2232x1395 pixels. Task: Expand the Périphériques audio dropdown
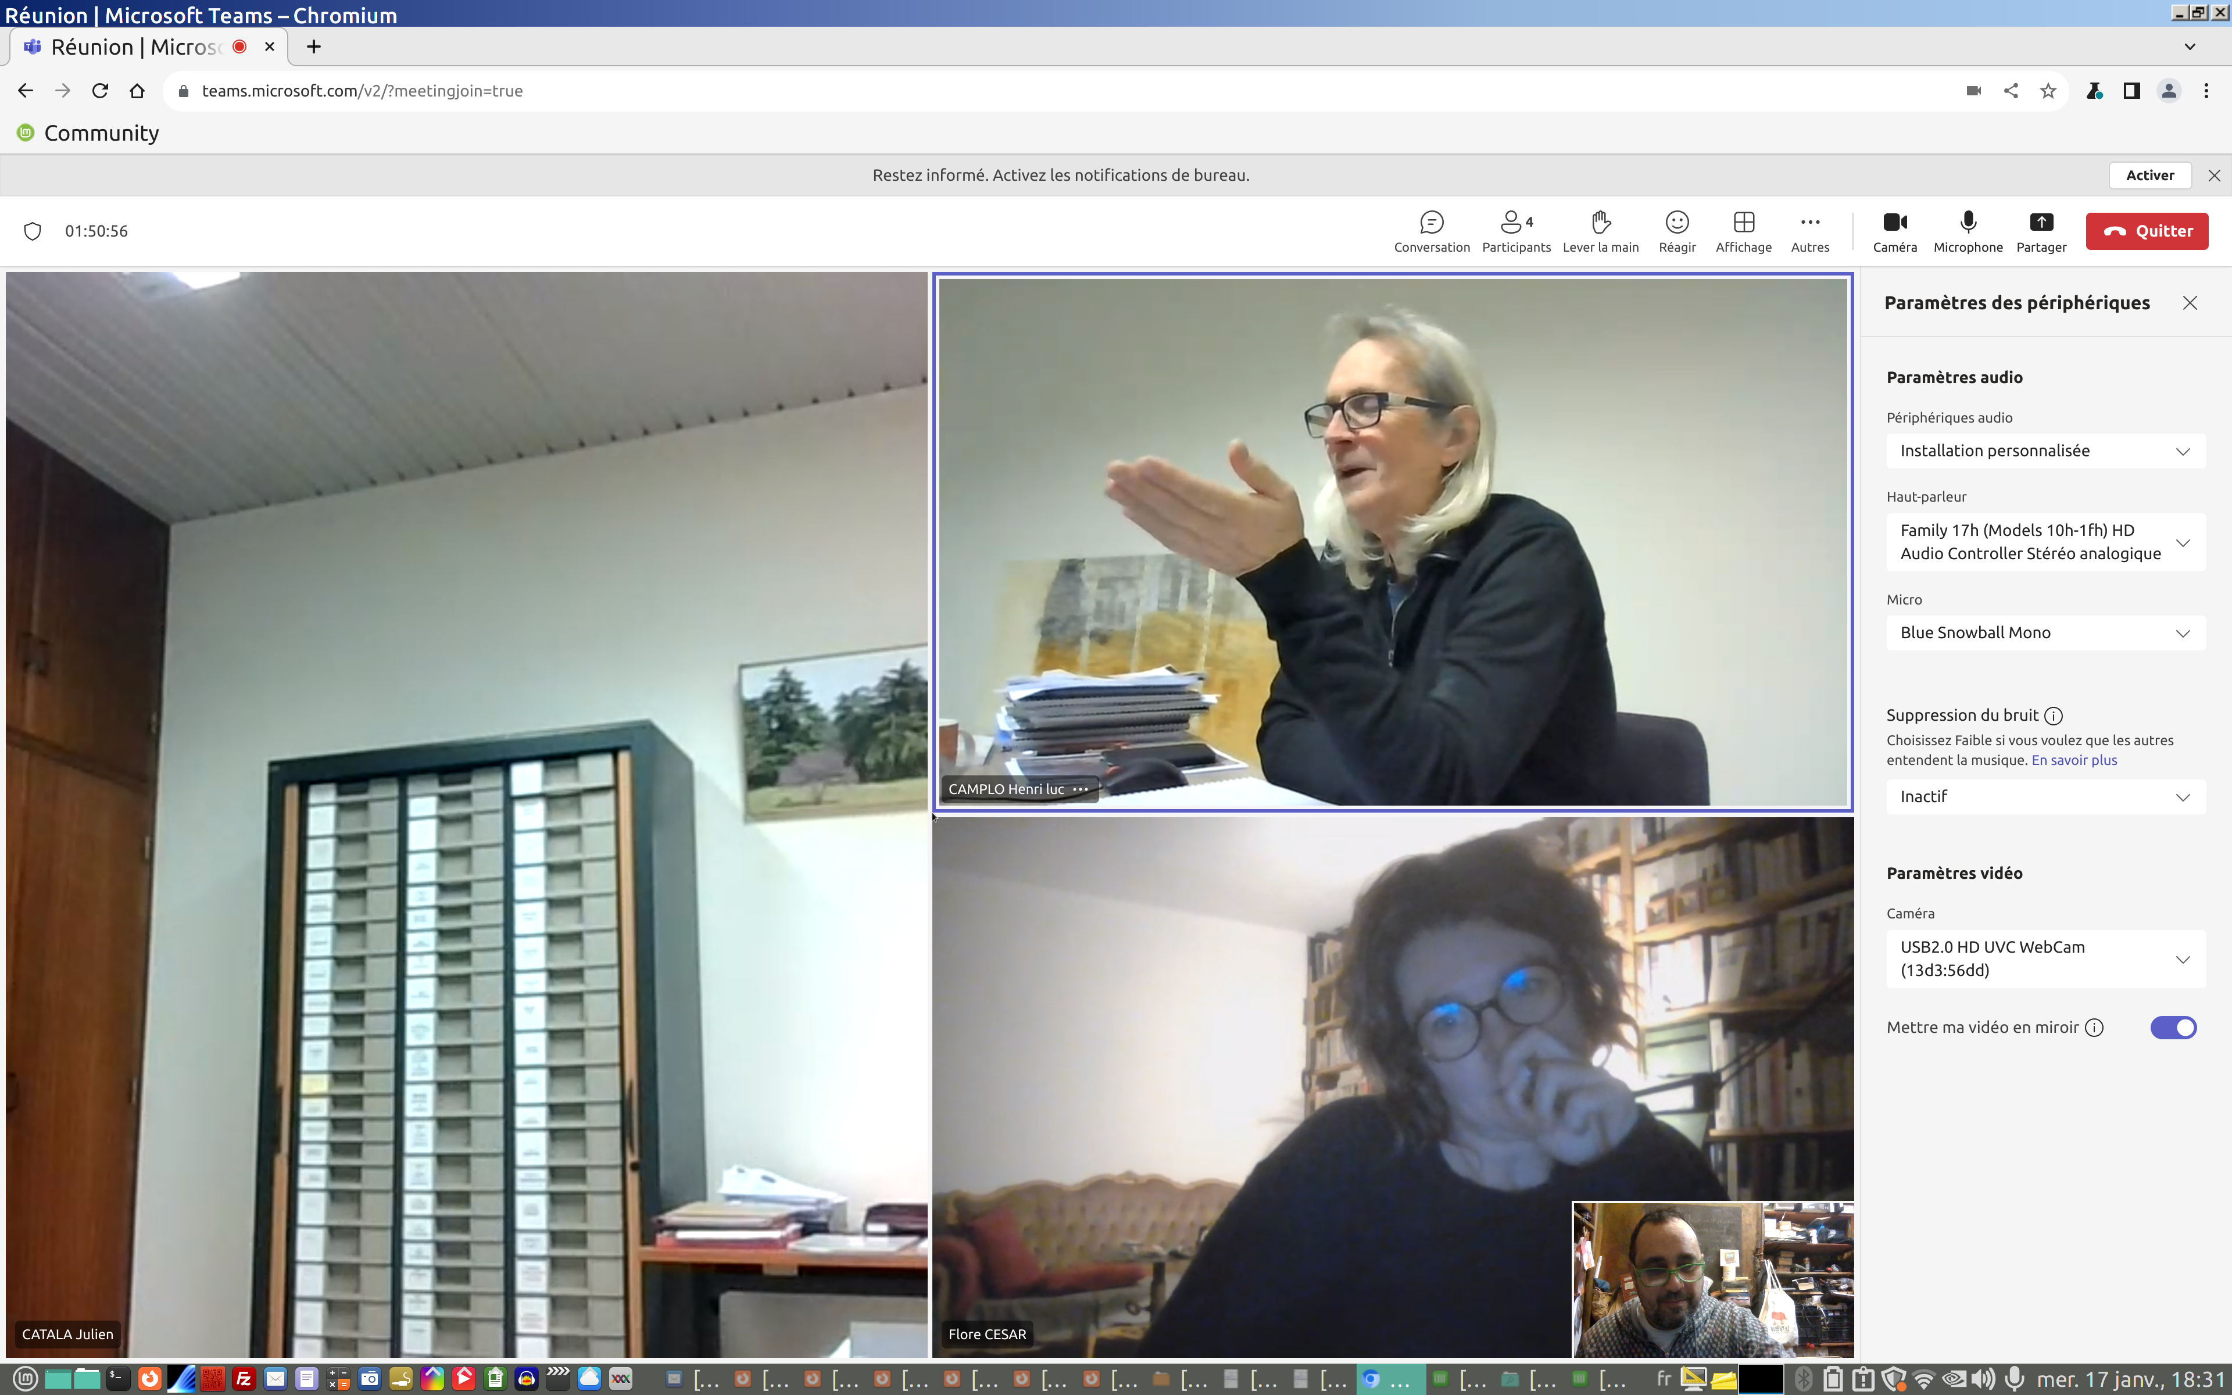click(2045, 451)
